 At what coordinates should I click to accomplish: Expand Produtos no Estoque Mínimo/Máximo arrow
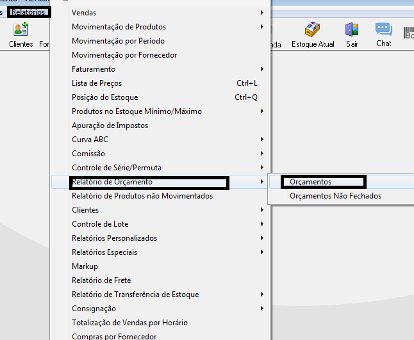point(262,111)
